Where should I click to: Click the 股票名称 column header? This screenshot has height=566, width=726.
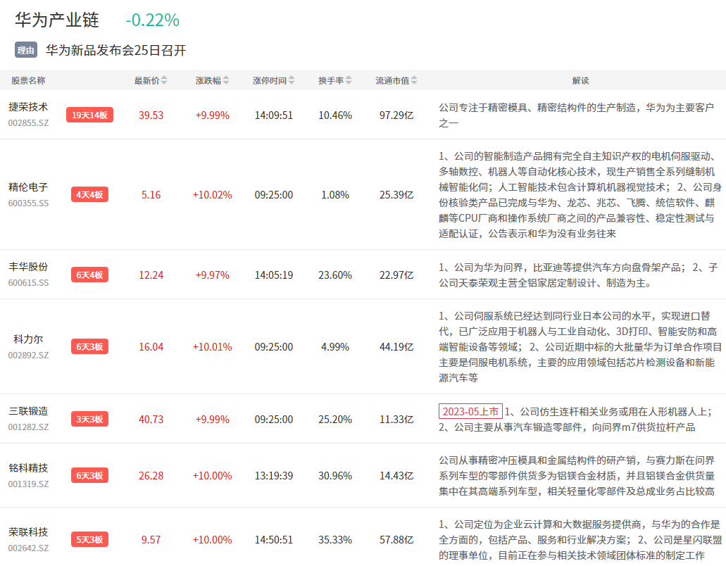(x=28, y=80)
